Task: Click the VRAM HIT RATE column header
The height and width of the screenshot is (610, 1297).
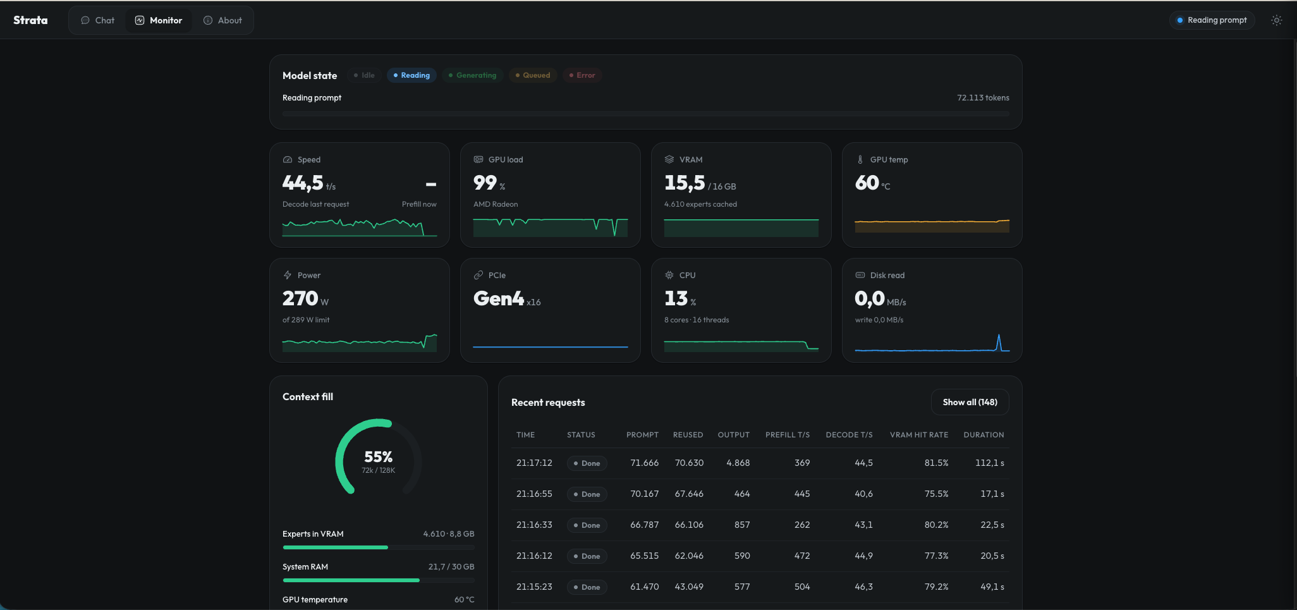Action: [x=919, y=435]
